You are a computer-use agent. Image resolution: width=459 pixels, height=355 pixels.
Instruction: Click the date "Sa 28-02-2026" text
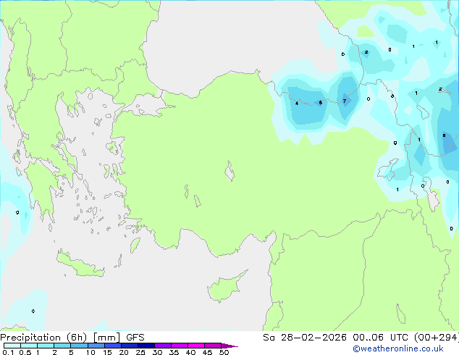point(305,338)
